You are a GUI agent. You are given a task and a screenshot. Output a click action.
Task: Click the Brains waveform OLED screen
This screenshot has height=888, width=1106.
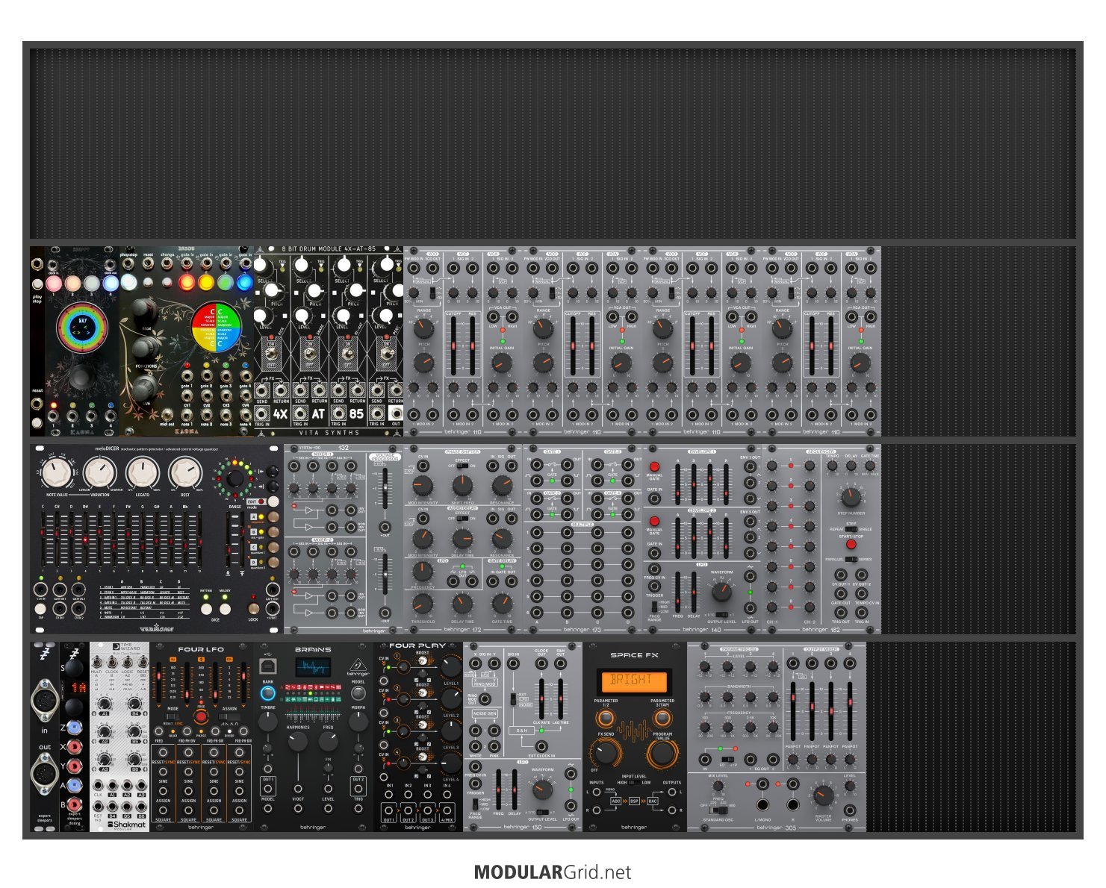(x=313, y=667)
